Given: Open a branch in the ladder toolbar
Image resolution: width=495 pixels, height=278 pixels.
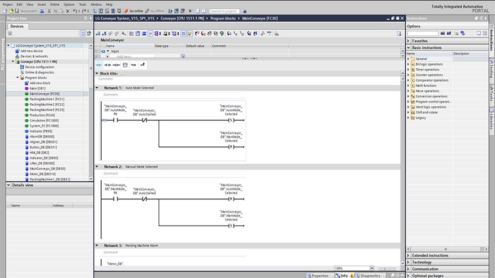Looking at the screenshot, I should pos(133,65).
